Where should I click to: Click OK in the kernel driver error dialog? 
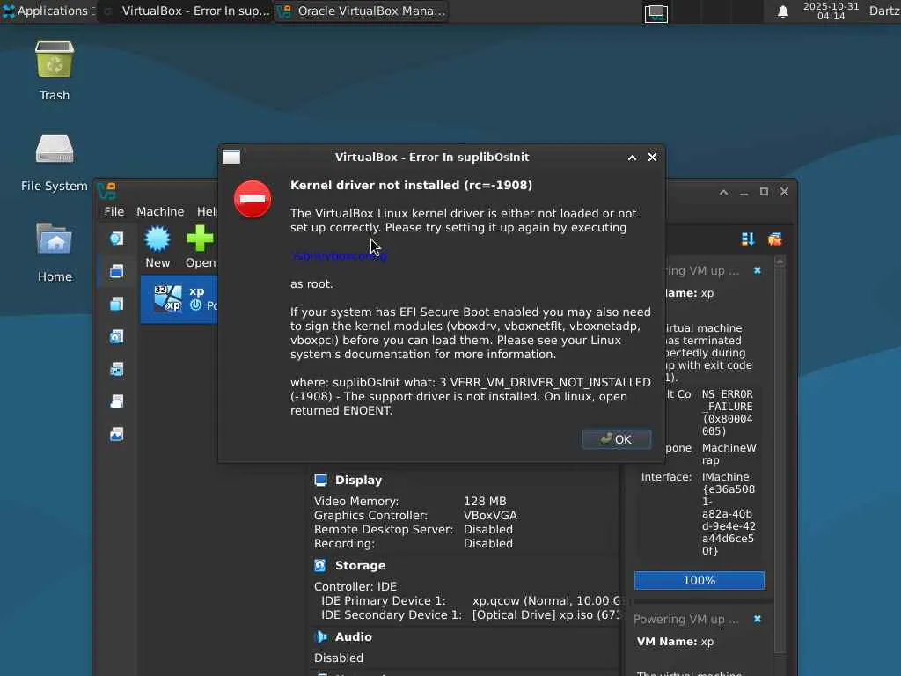(616, 440)
